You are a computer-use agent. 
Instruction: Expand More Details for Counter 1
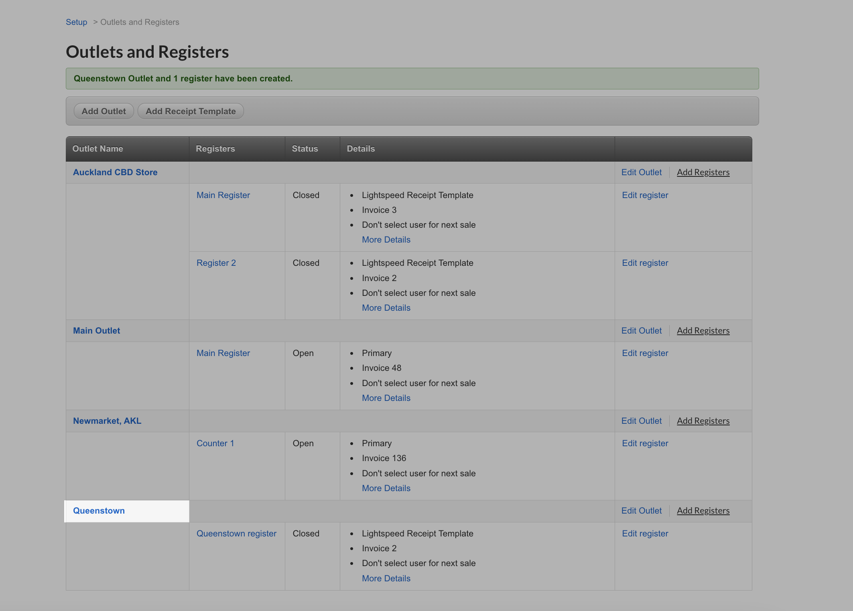[386, 488]
